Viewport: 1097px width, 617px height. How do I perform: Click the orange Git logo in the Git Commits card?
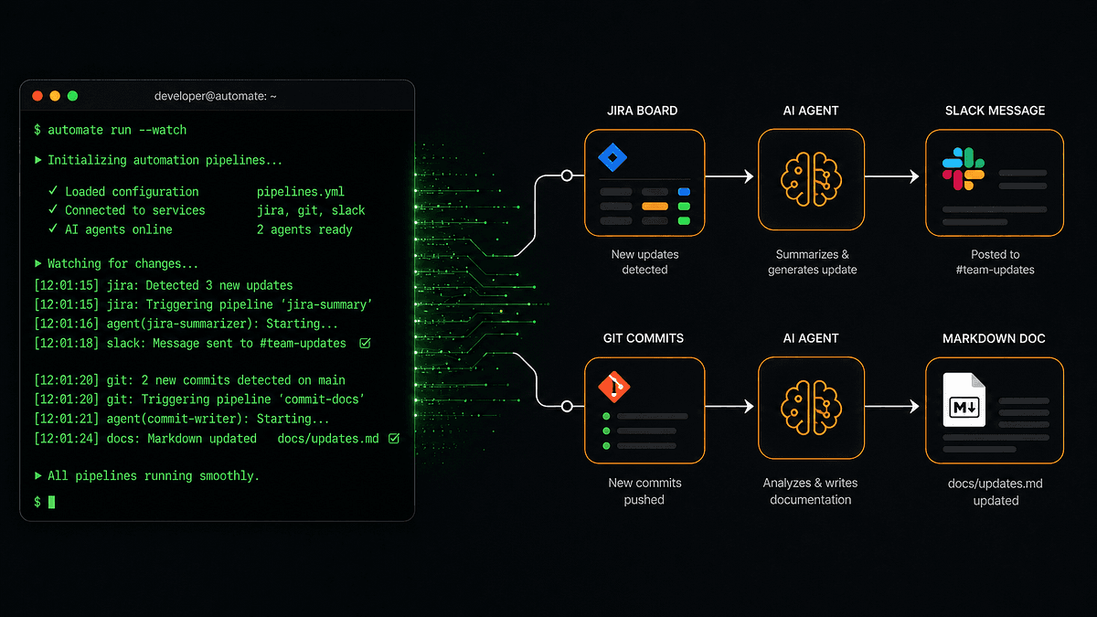(613, 388)
